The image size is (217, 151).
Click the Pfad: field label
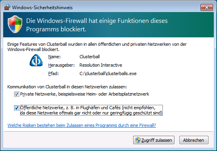[53, 73]
